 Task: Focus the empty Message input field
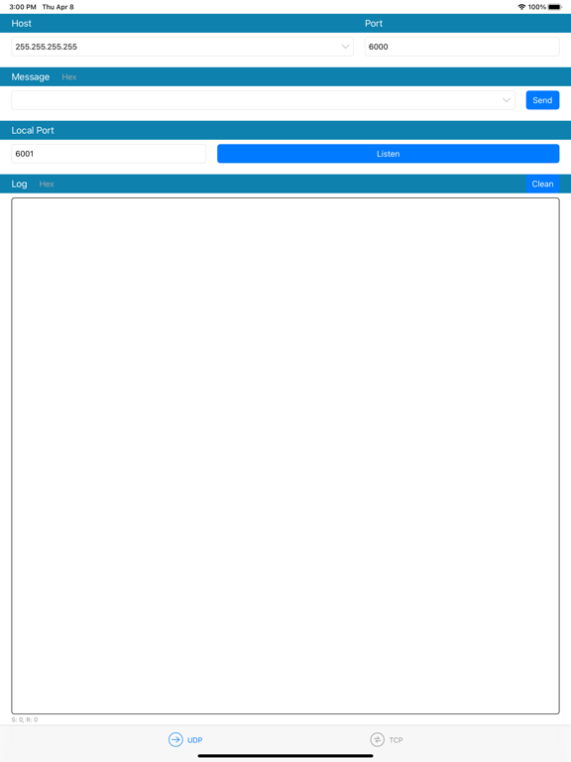[263, 100]
